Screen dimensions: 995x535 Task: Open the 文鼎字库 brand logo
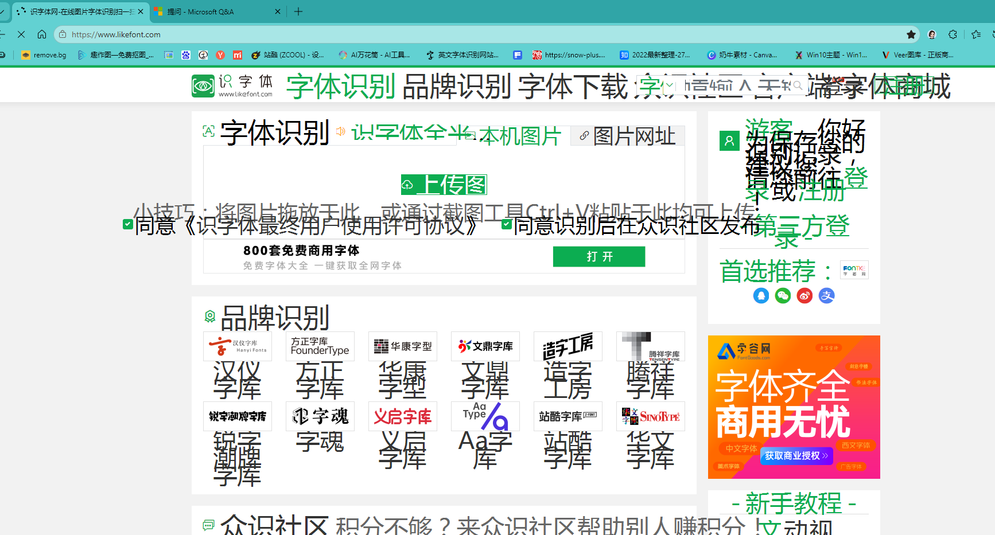tap(485, 346)
